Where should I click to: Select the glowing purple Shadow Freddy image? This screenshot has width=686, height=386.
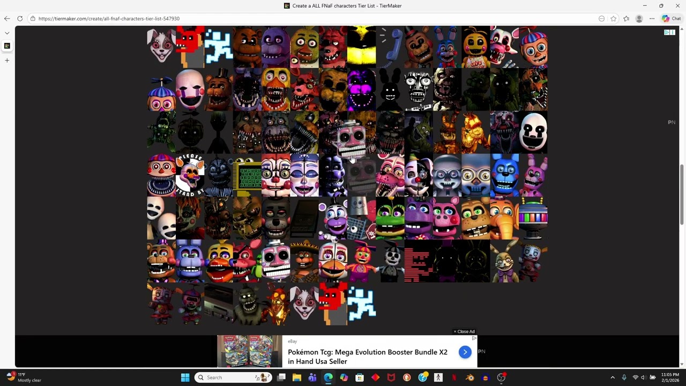coord(361,90)
